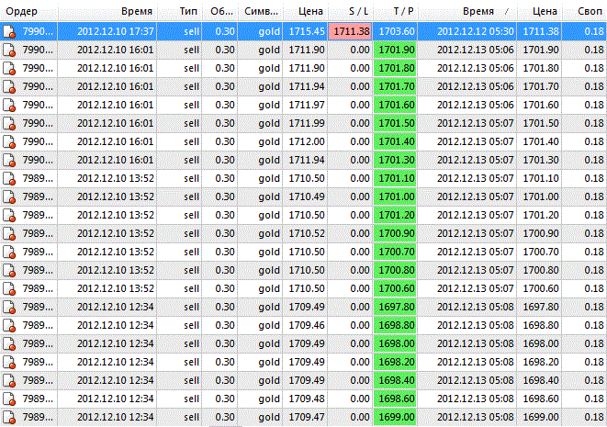Image resolution: width=607 pixels, height=427 pixels.
Task: Click open price 1710.52
Action: click(307, 234)
